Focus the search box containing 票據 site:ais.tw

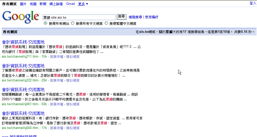[79, 17]
